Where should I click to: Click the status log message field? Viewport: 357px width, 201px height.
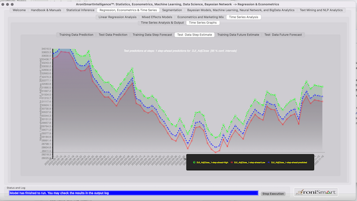(133, 193)
